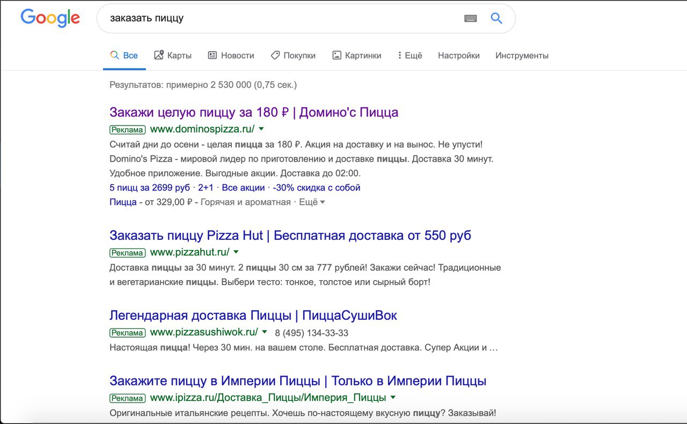The width and height of the screenshot is (687, 424).
Task: Switch to the Покупки tab
Action: [293, 55]
